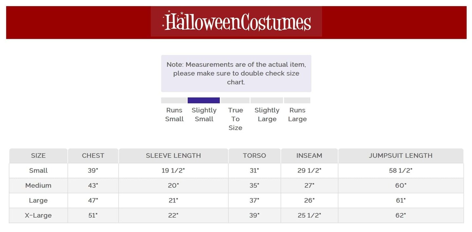Select the Large size row label

38,201
